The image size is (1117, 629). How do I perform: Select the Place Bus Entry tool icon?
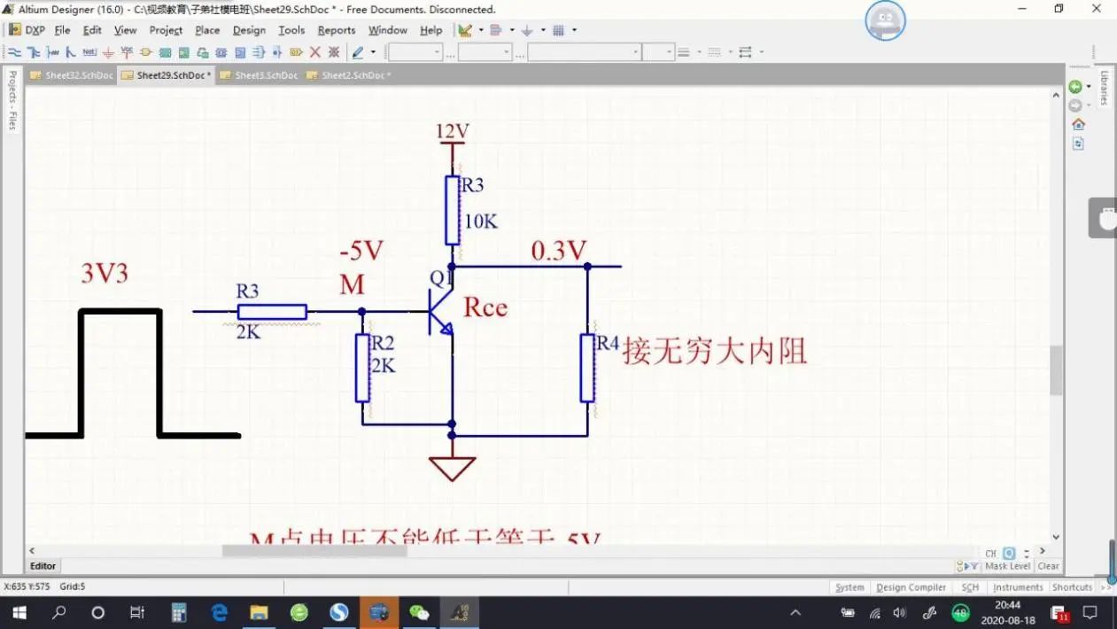pyautogui.click(x=71, y=52)
